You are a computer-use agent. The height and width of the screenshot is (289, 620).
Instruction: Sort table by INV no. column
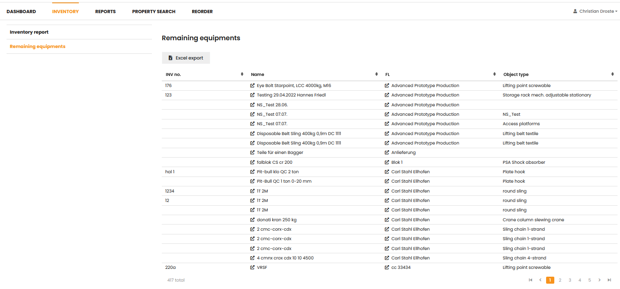[242, 74]
